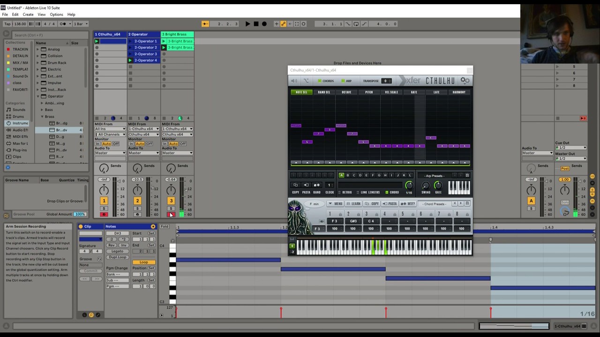
Task: Enable Automation Arm button (highlighted link icon)
Action: 283,24
